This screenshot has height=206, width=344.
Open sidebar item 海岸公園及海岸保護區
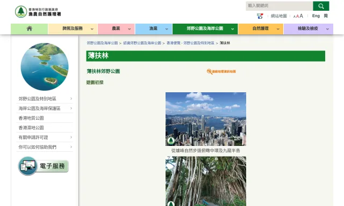tap(39, 108)
